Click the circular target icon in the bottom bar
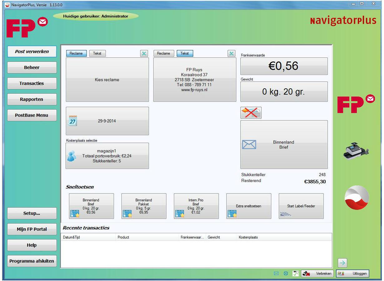The width and height of the screenshot is (384, 281). 286,274
